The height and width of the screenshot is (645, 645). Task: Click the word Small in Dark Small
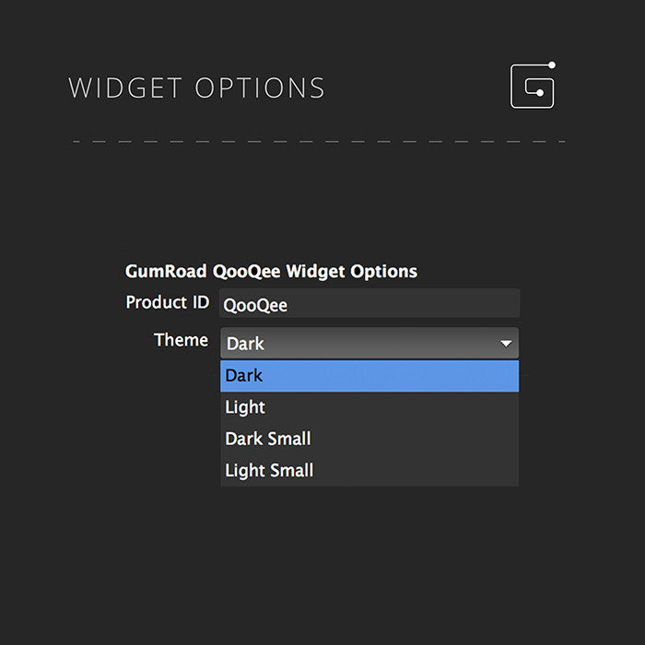(x=288, y=439)
